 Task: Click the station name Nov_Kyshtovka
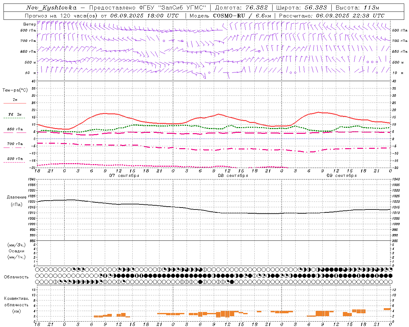51,8
